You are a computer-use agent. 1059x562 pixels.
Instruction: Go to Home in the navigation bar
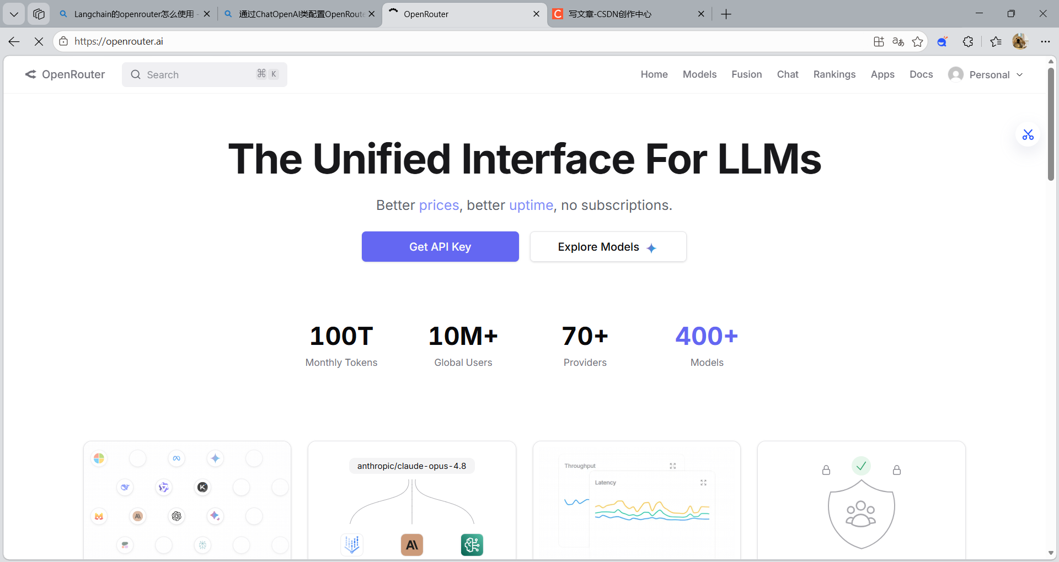(654, 74)
